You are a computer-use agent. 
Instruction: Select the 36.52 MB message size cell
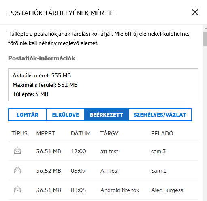[x=49, y=171]
